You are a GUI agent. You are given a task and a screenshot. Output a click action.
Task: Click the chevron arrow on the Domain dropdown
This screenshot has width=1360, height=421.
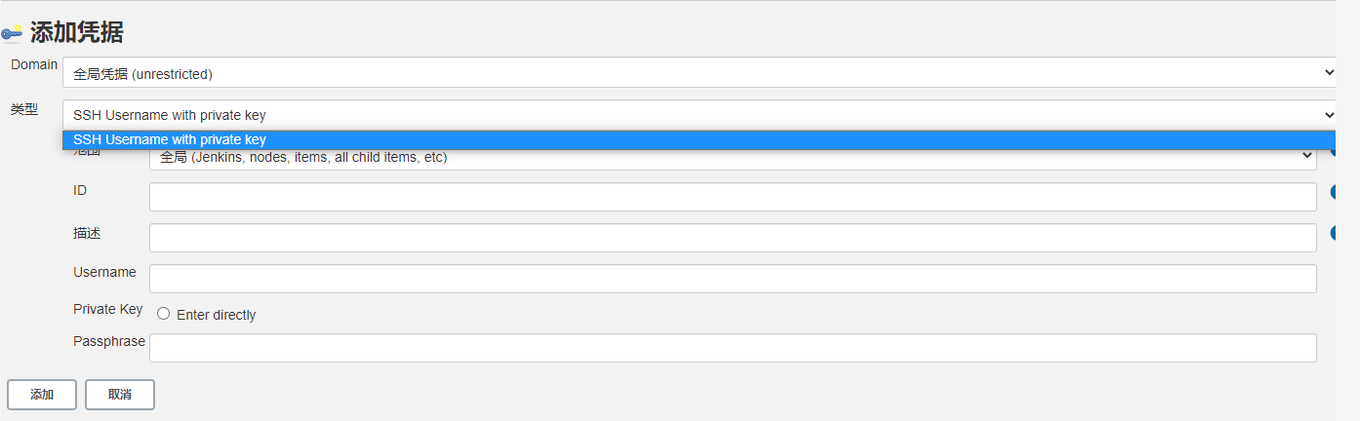coord(1329,72)
